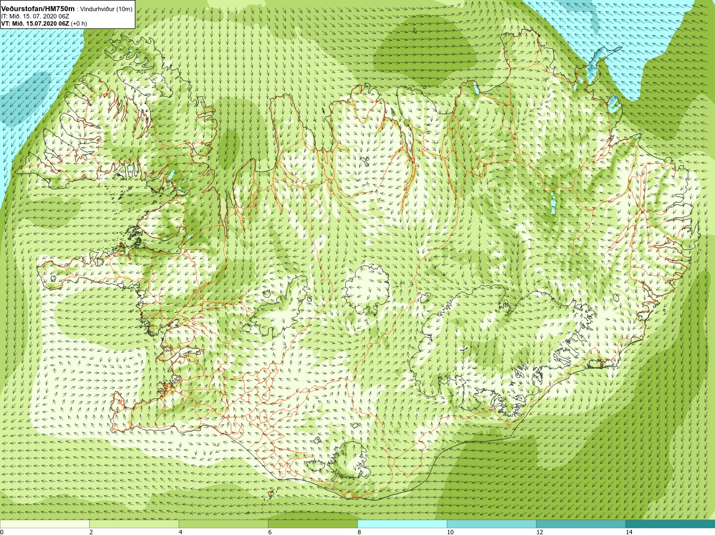715x536 pixels.
Task: Select the pale yellow 0–2 legend swatch
Action: click(x=45, y=524)
